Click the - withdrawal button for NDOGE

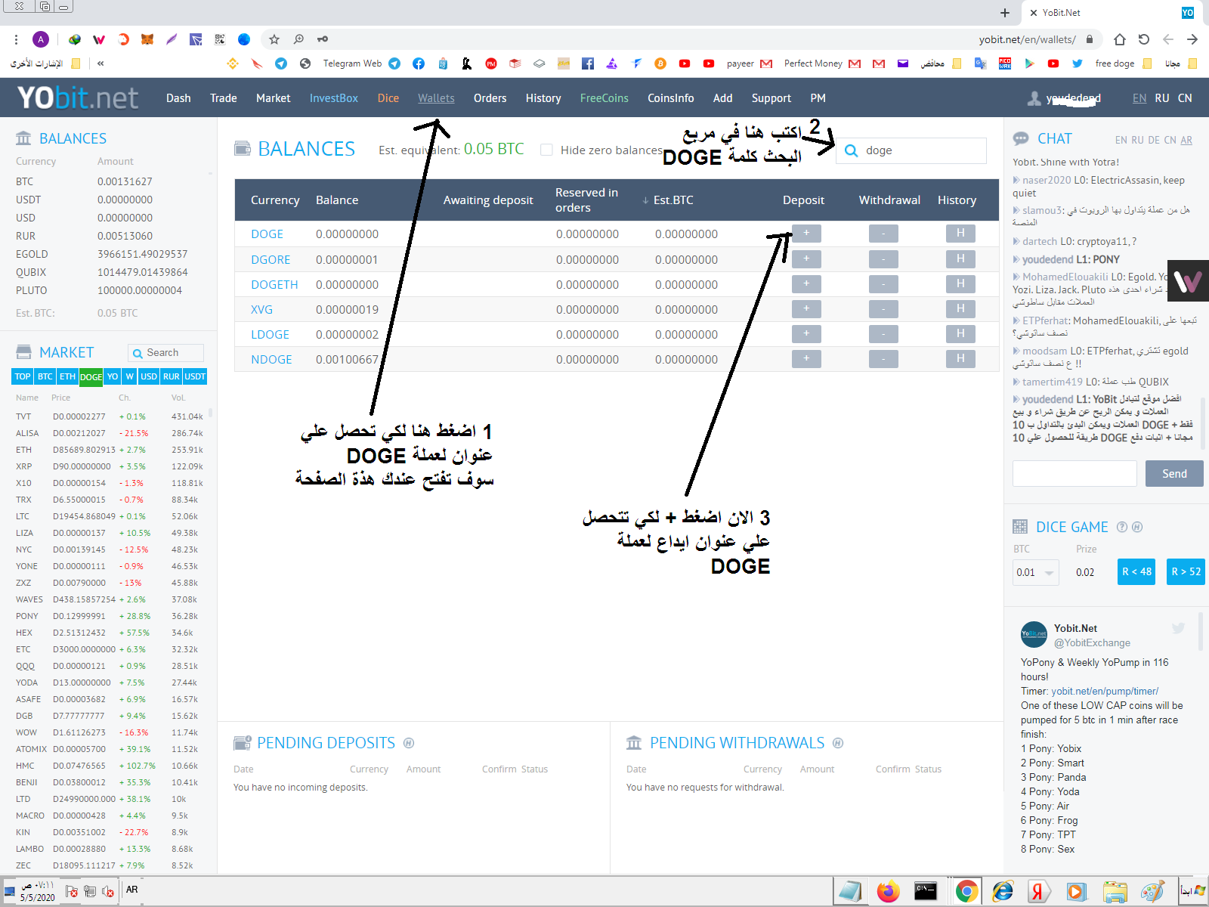coord(883,359)
